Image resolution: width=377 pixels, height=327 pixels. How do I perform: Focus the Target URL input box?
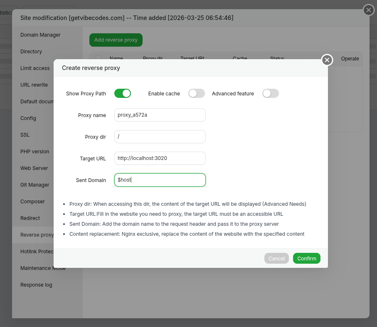160,158
